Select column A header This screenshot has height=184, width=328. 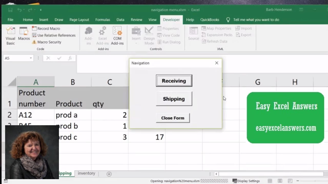(36, 82)
